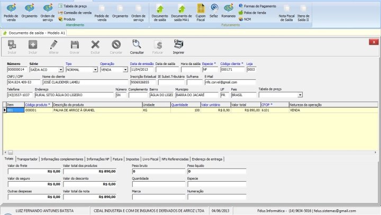Open Nota Fiscal de Saída
Screen dimensions: 381x215
pos(286,13)
